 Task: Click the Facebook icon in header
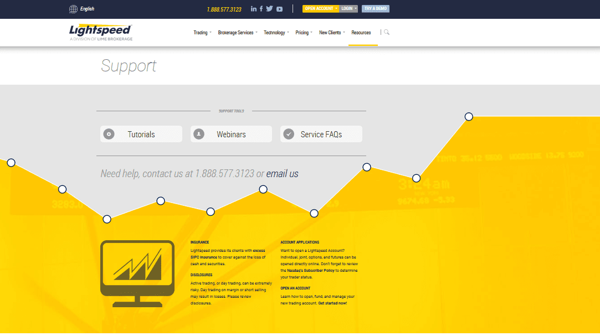(261, 9)
